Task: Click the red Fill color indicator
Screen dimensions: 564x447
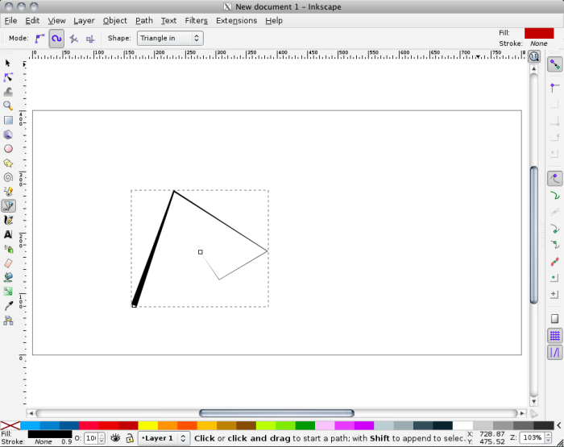Action: tap(538, 33)
